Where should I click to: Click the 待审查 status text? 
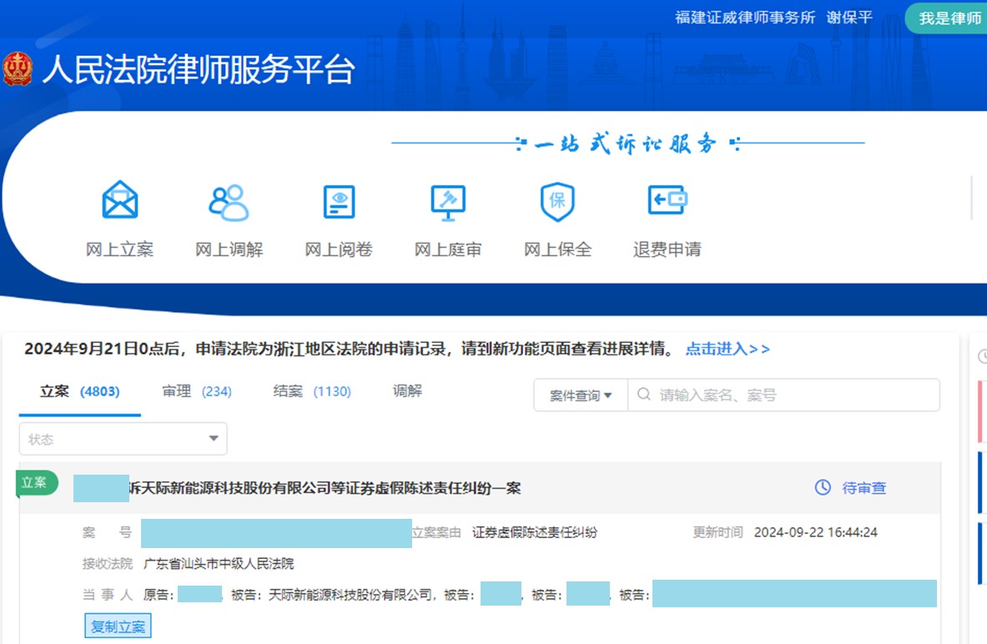pyautogui.click(x=864, y=488)
